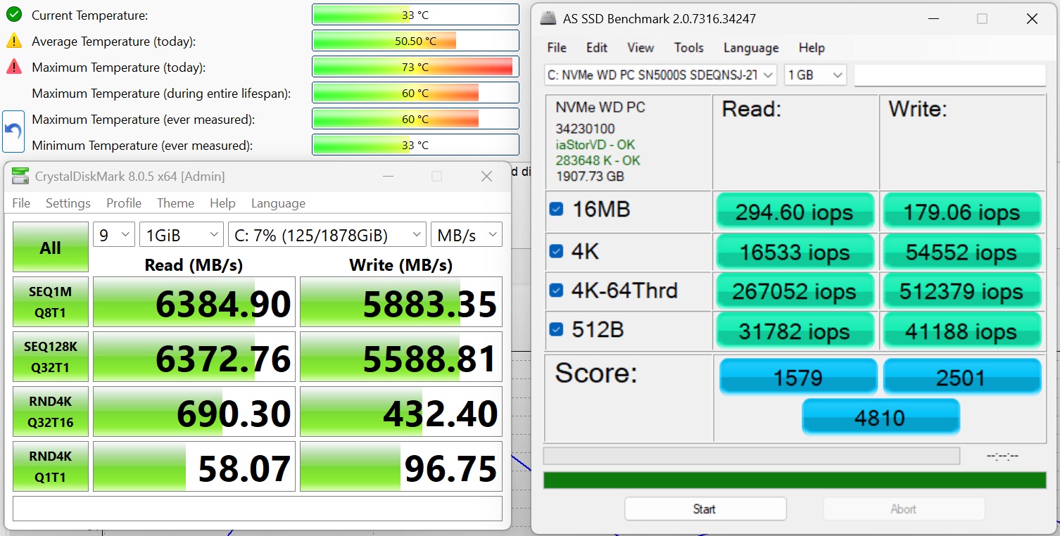
Task: Run the SEQ128K Q32T1 test
Action: tap(51, 357)
